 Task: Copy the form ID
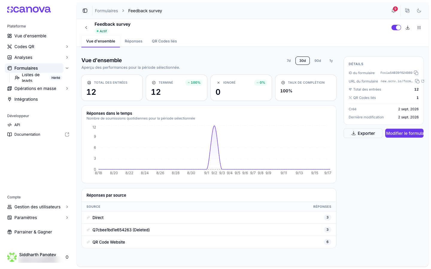pos(416,73)
